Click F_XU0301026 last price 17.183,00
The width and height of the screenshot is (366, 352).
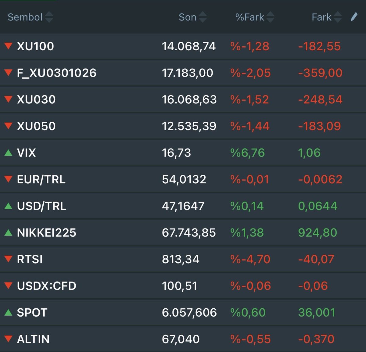[x=188, y=73]
